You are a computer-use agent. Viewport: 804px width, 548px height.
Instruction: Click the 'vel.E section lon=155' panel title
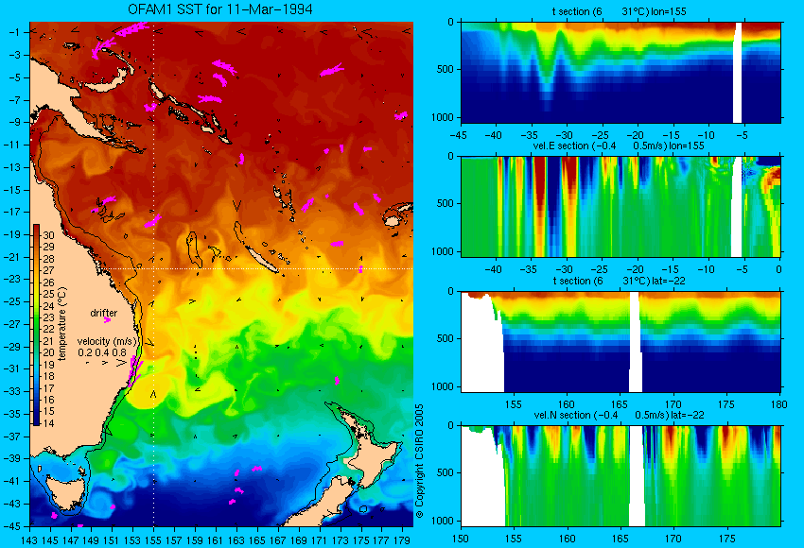tap(619, 146)
